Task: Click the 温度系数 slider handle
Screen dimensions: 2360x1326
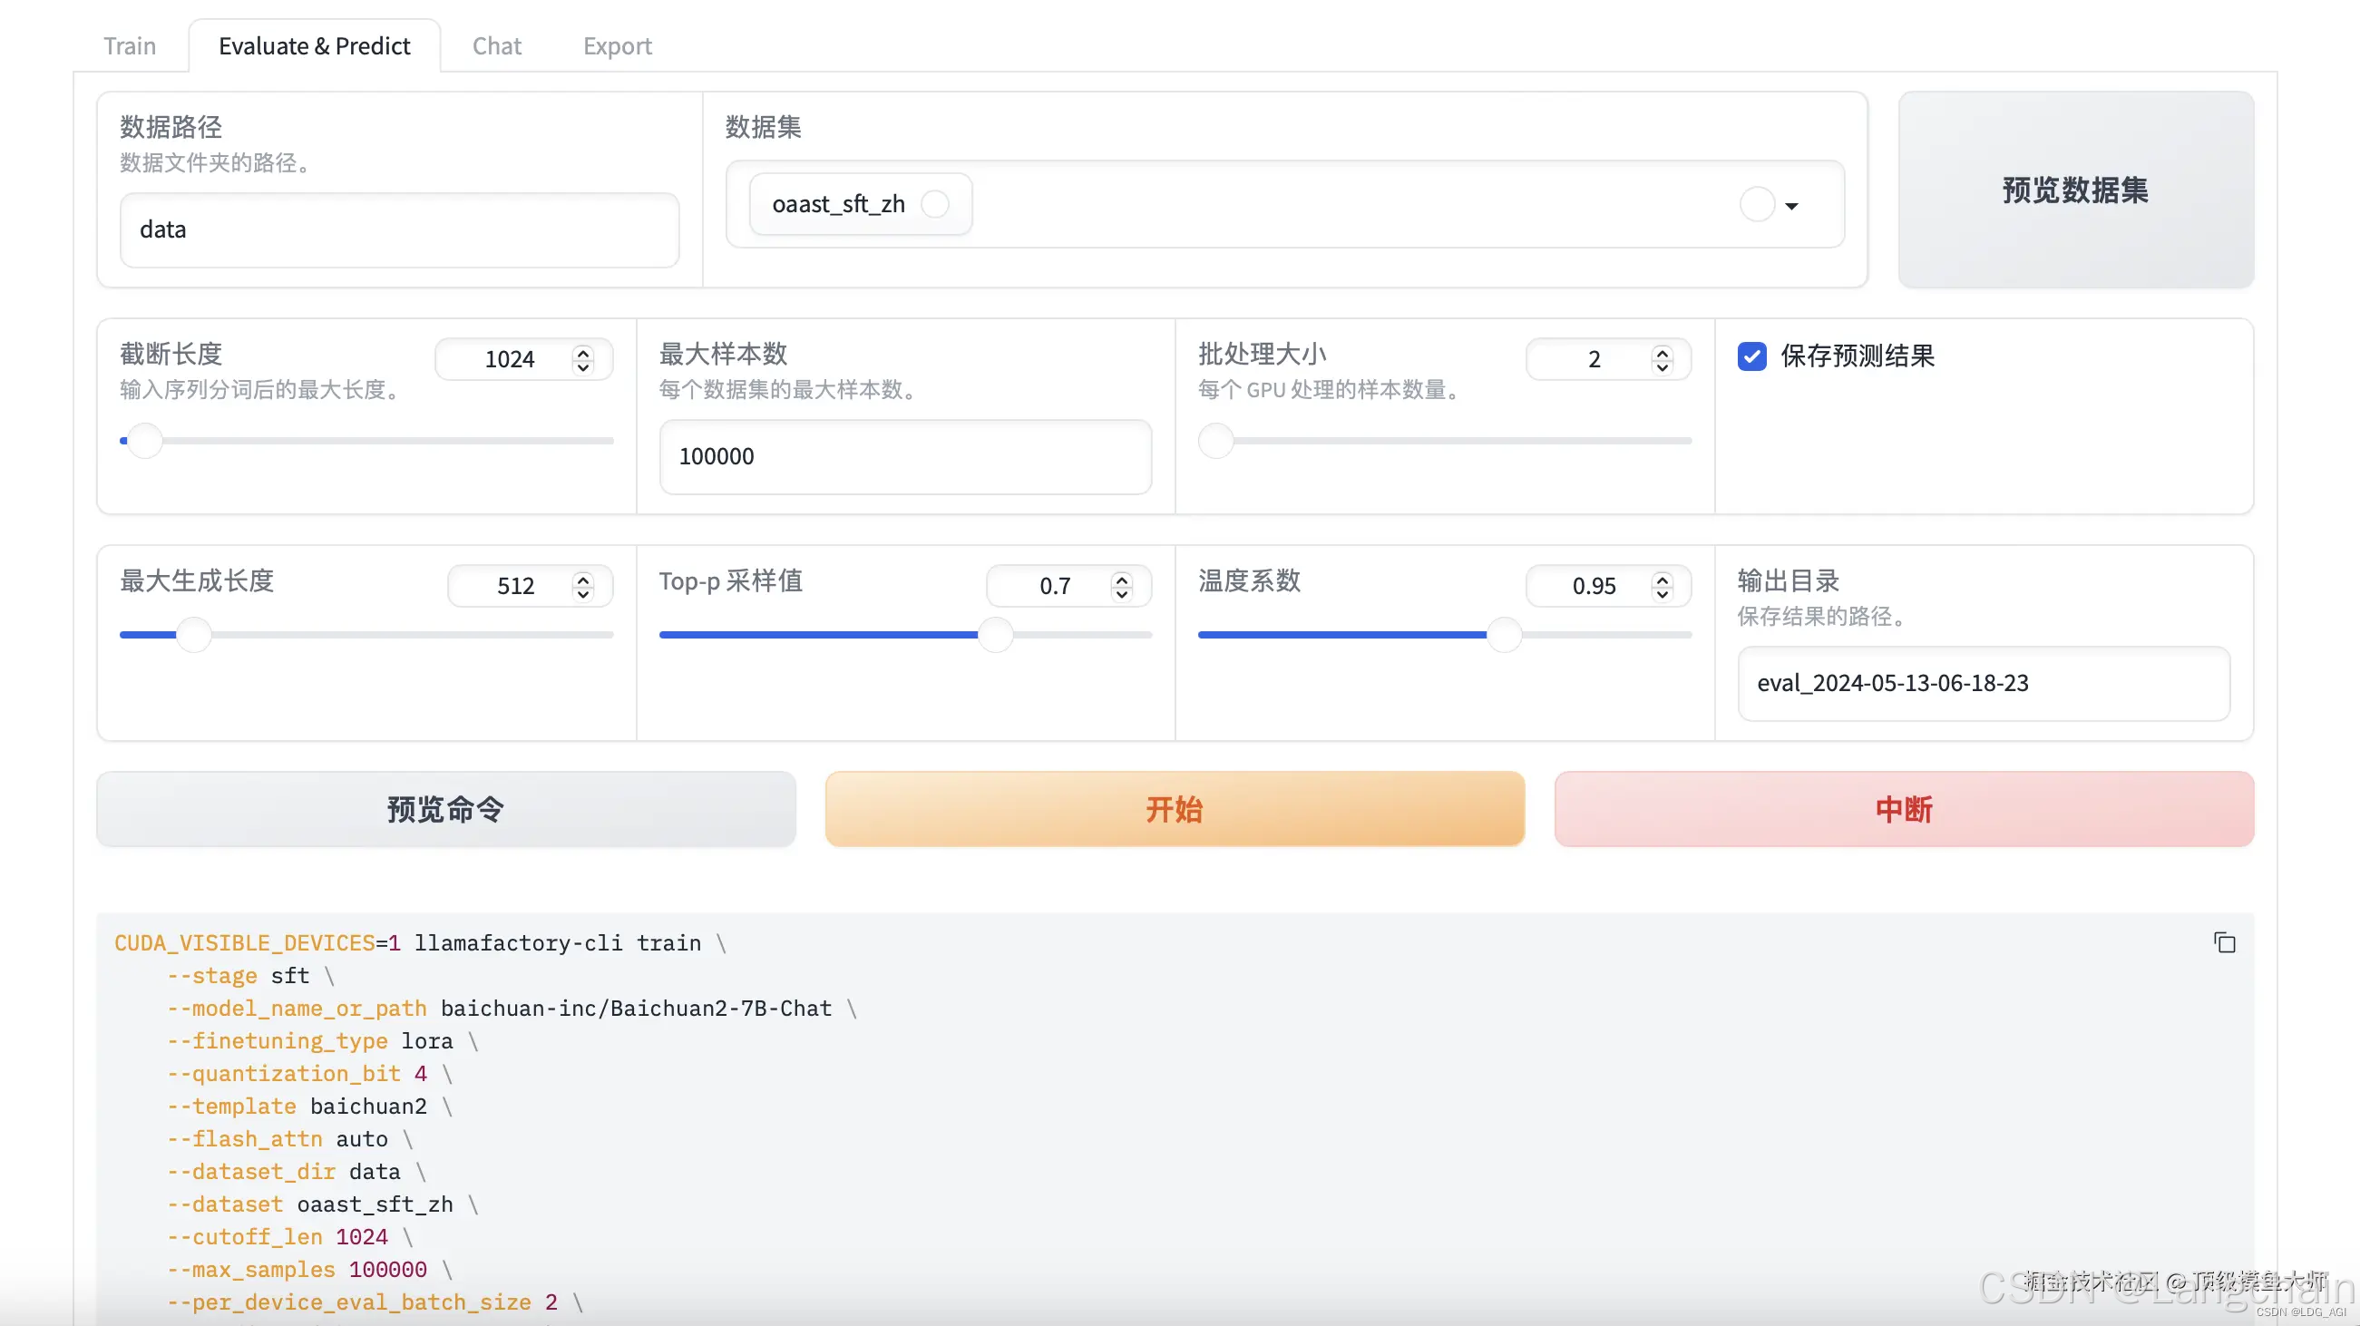Action: point(1504,634)
